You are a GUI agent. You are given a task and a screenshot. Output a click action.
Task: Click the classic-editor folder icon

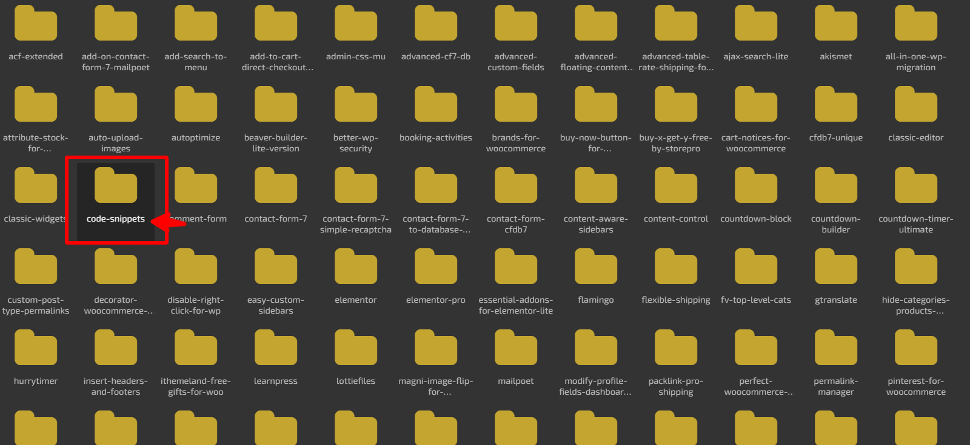point(916,104)
